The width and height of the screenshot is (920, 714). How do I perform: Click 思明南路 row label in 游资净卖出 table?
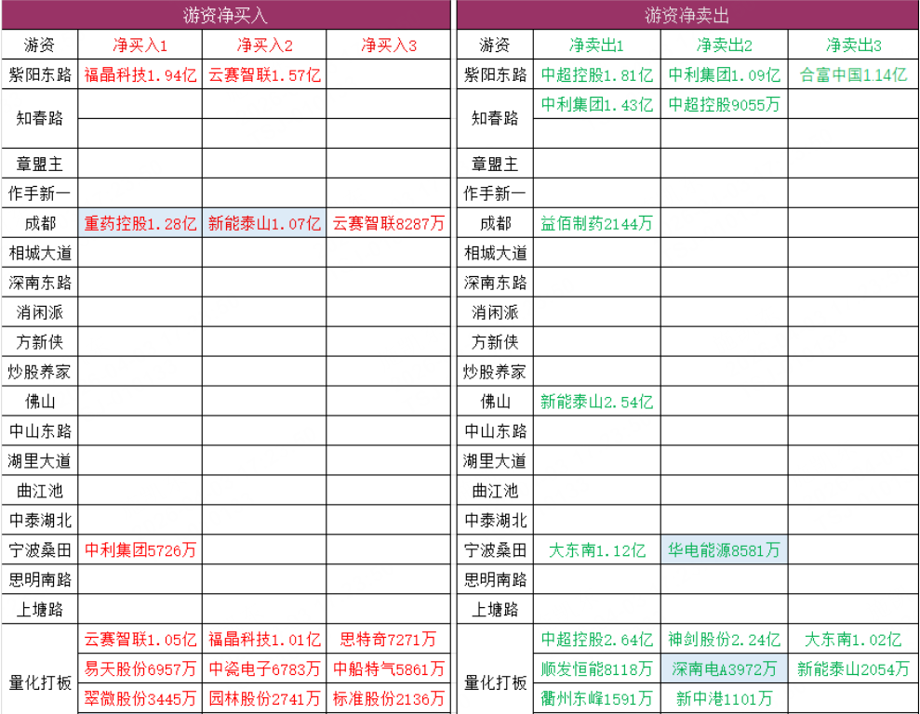coord(495,580)
